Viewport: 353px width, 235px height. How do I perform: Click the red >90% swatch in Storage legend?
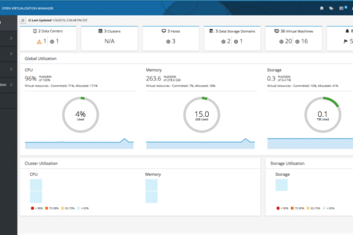click(278, 208)
